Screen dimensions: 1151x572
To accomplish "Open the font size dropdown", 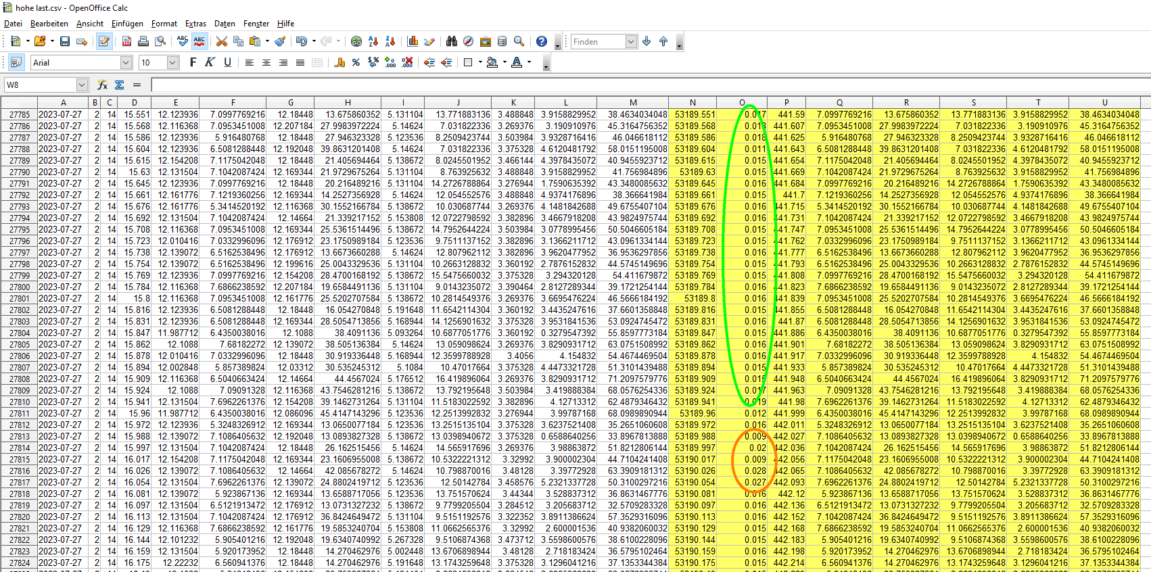I will pos(173,62).
